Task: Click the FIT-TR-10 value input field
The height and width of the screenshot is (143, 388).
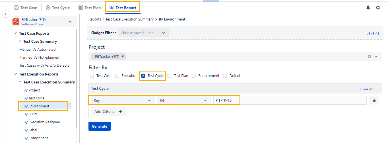Action: (290, 100)
